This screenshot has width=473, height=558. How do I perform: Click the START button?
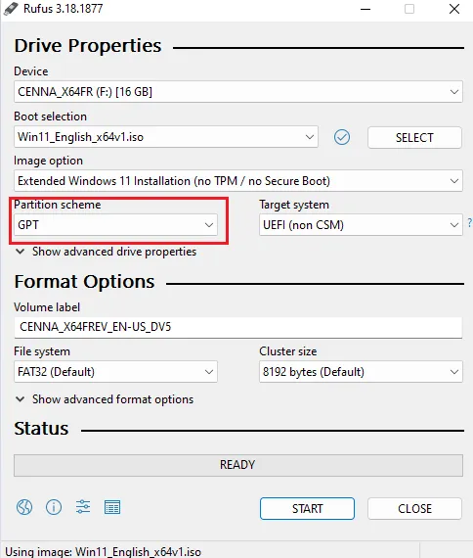[x=307, y=508]
